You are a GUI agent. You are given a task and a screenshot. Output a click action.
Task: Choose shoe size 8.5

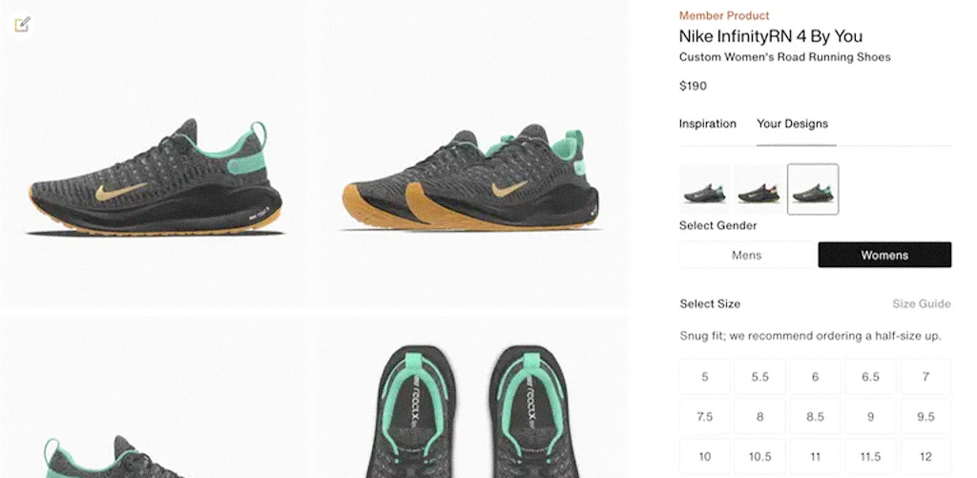click(815, 417)
